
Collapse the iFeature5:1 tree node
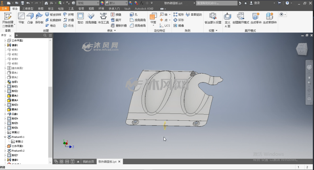click(x=5, y=137)
